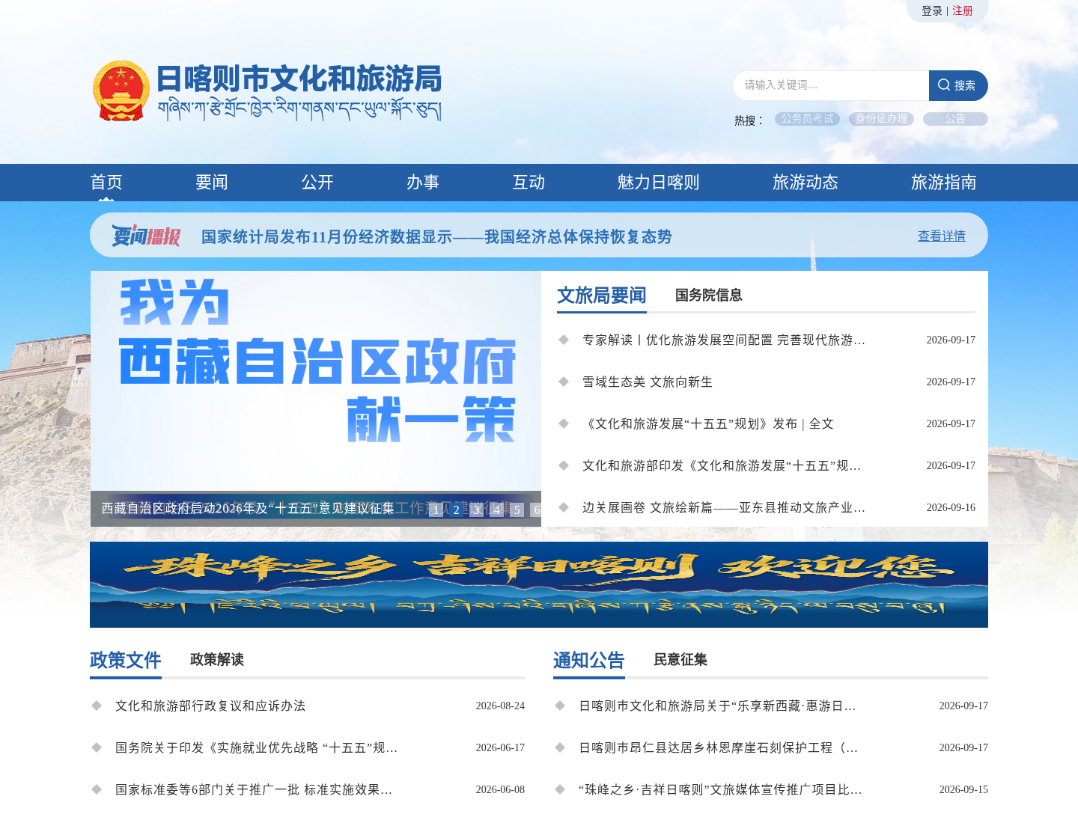The width and height of the screenshot is (1078, 823).
Task: Open headline about 11月份经济数据
Action: coord(436,236)
